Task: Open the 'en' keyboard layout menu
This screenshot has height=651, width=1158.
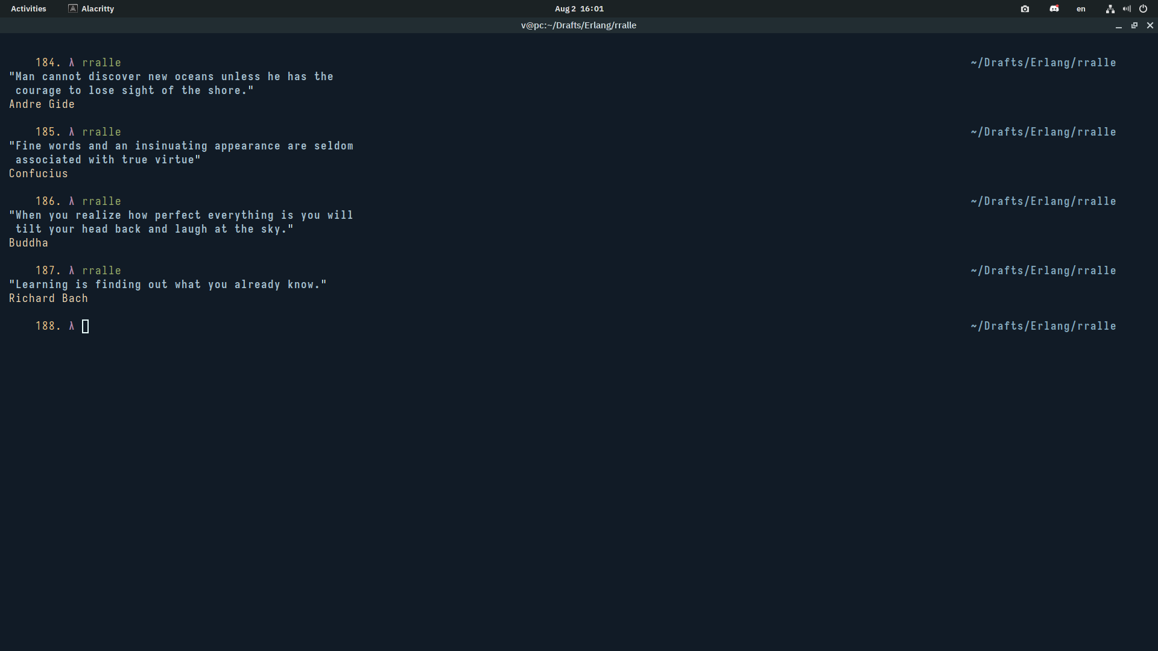Action: tap(1081, 8)
